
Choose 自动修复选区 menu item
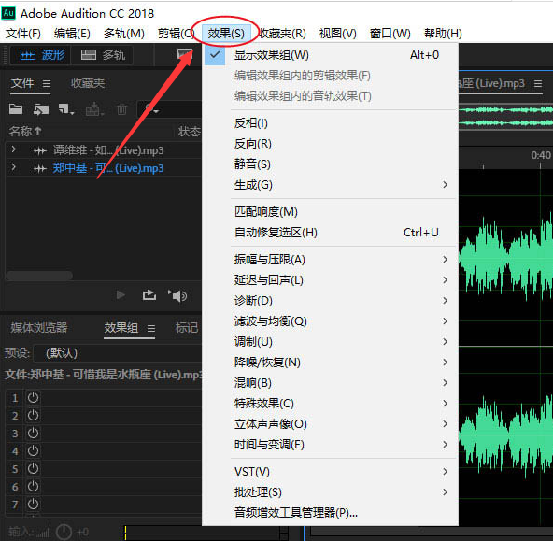(x=331, y=233)
